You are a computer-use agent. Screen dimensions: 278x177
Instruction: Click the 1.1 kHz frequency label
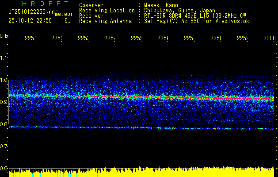pyautogui.click(x=4, y=58)
